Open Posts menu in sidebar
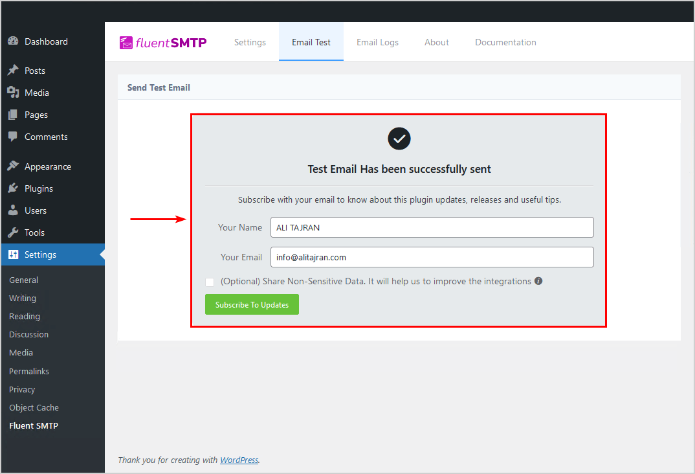695x474 pixels. pyautogui.click(x=35, y=71)
